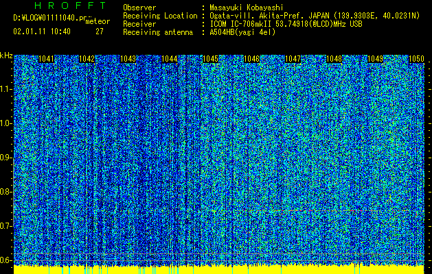
Task: Click the 1050 time marker
Action: [x=416, y=59]
